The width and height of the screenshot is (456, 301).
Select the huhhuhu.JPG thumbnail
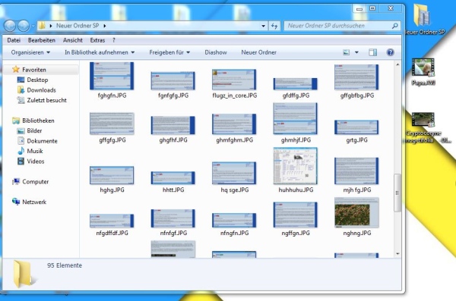click(295, 166)
